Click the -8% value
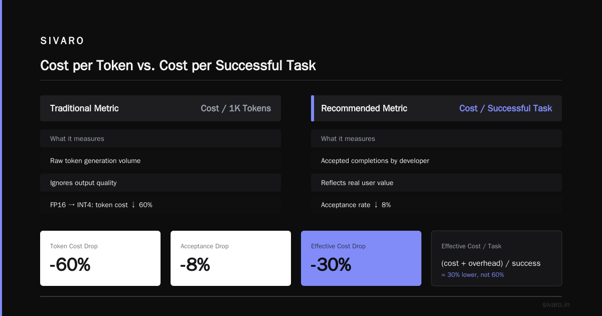Image resolution: width=602 pixels, height=316 pixels. pos(195,264)
